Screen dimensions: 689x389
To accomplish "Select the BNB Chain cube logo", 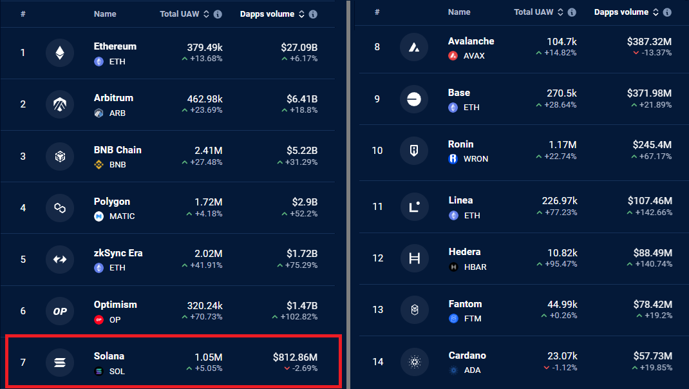I will pyautogui.click(x=60, y=156).
